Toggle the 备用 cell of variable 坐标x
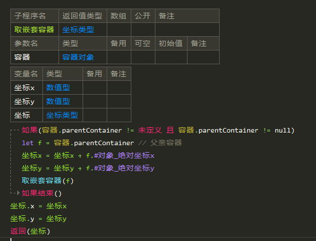This screenshot has width=316, height=241. tap(95, 88)
